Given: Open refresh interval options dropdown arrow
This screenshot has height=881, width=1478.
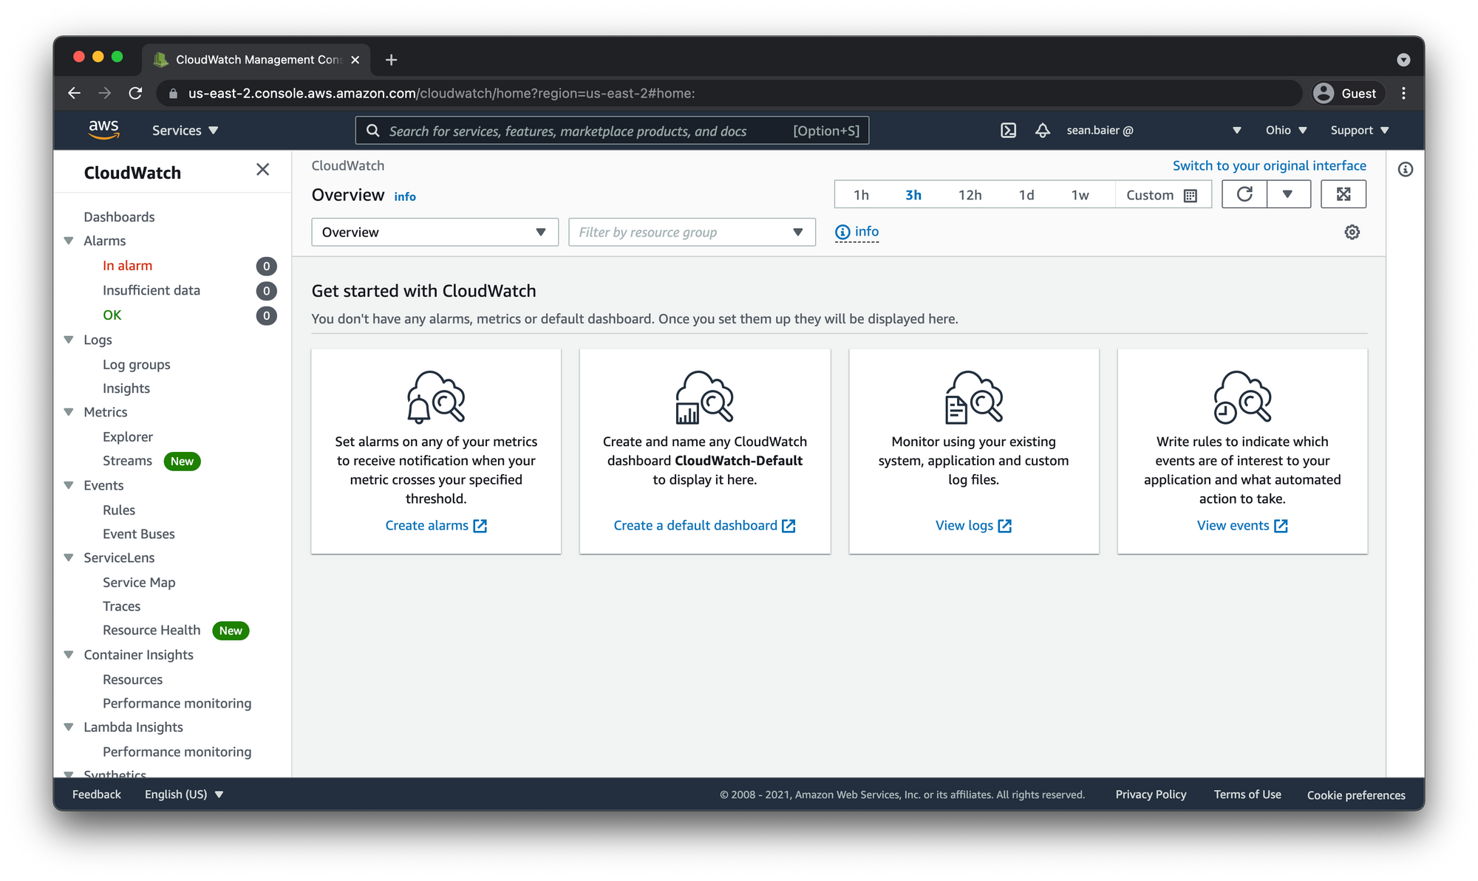Looking at the screenshot, I should tap(1287, 194).
